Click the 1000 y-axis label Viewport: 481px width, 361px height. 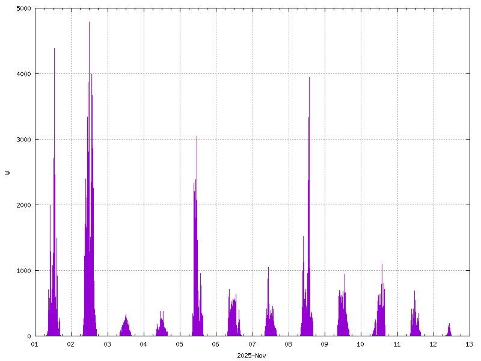(23, 270)
